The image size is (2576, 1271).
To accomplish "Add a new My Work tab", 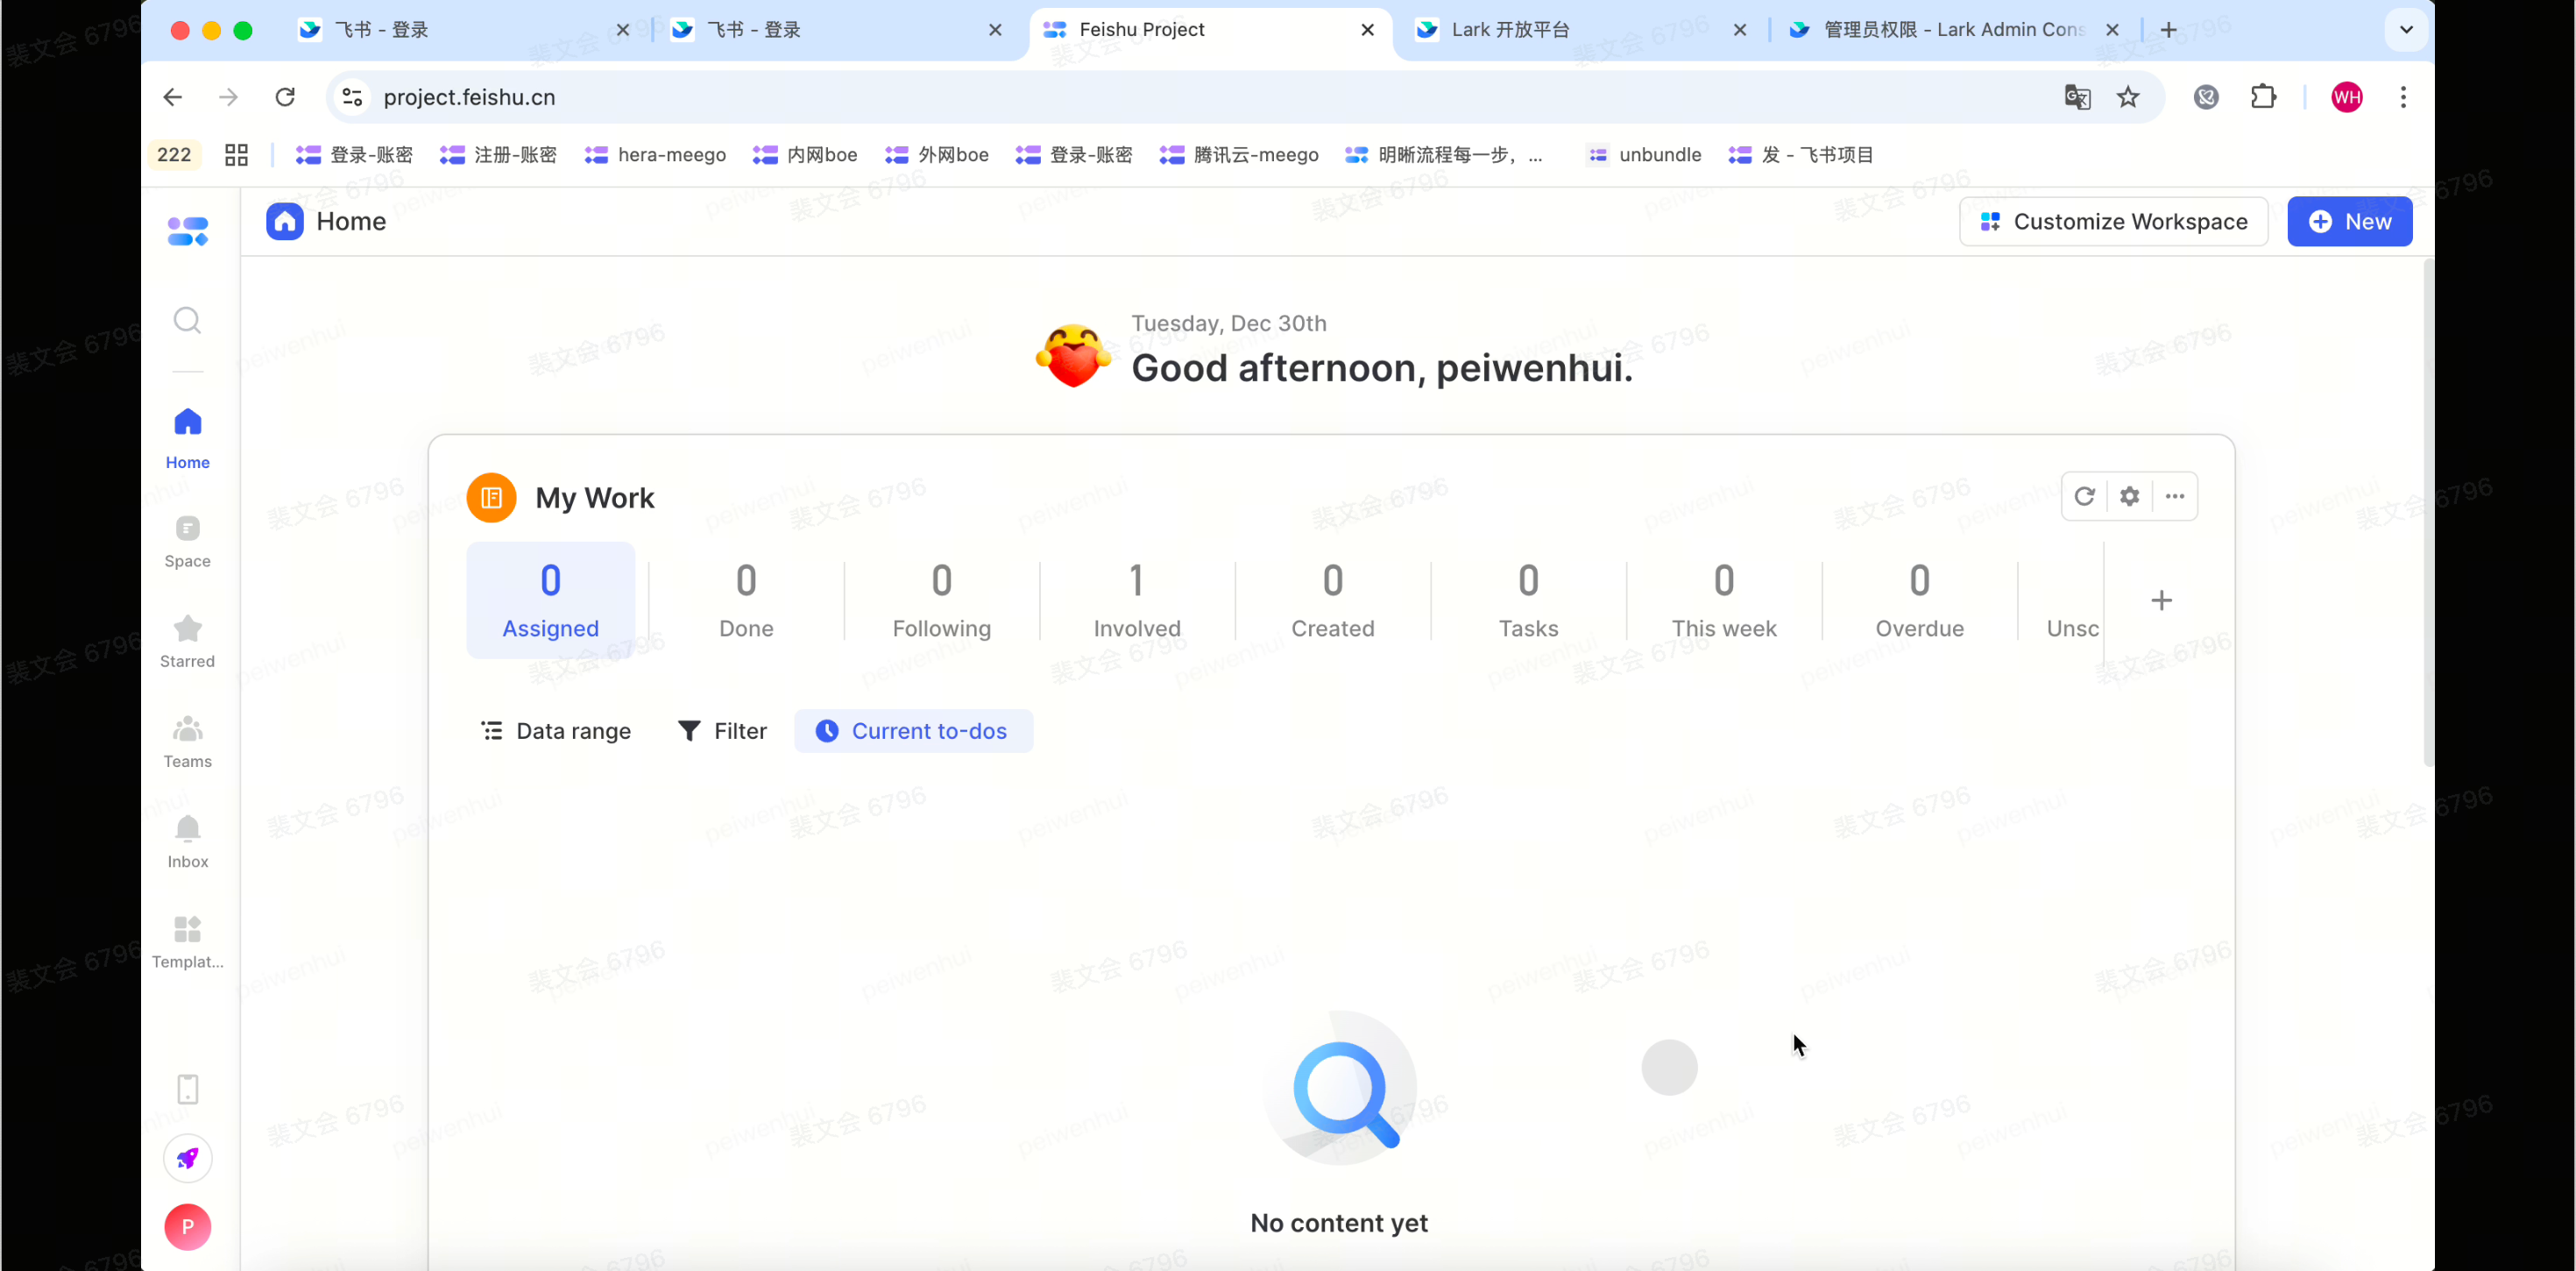I will click(2162, 600).
